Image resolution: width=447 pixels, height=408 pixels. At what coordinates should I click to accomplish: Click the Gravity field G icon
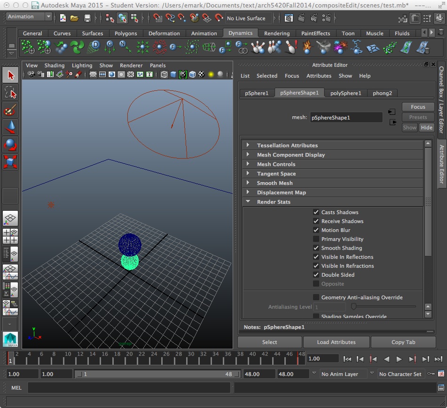coord(110,47)
